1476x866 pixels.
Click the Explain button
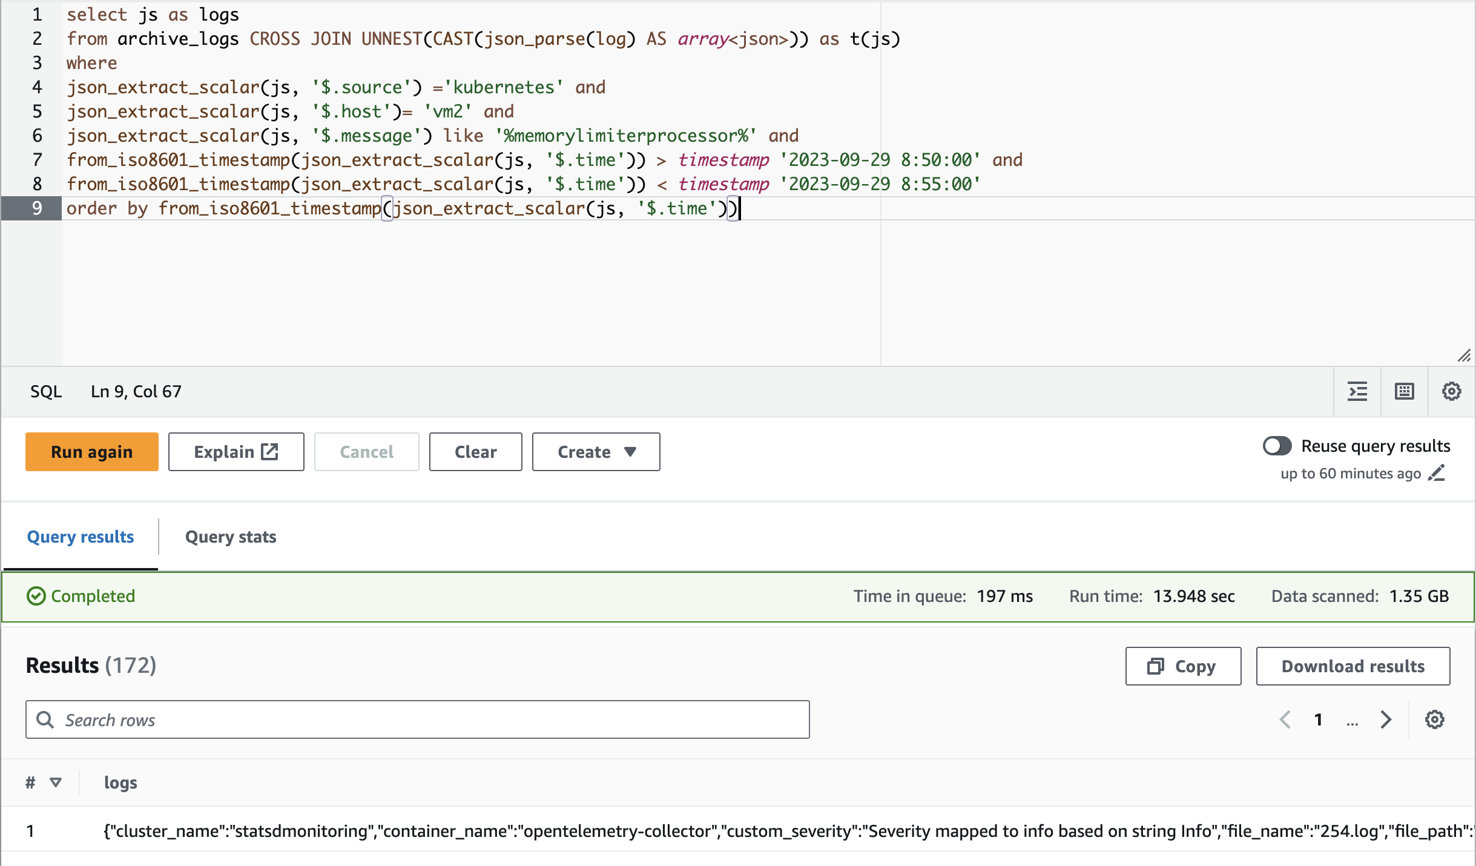[236, 452]
